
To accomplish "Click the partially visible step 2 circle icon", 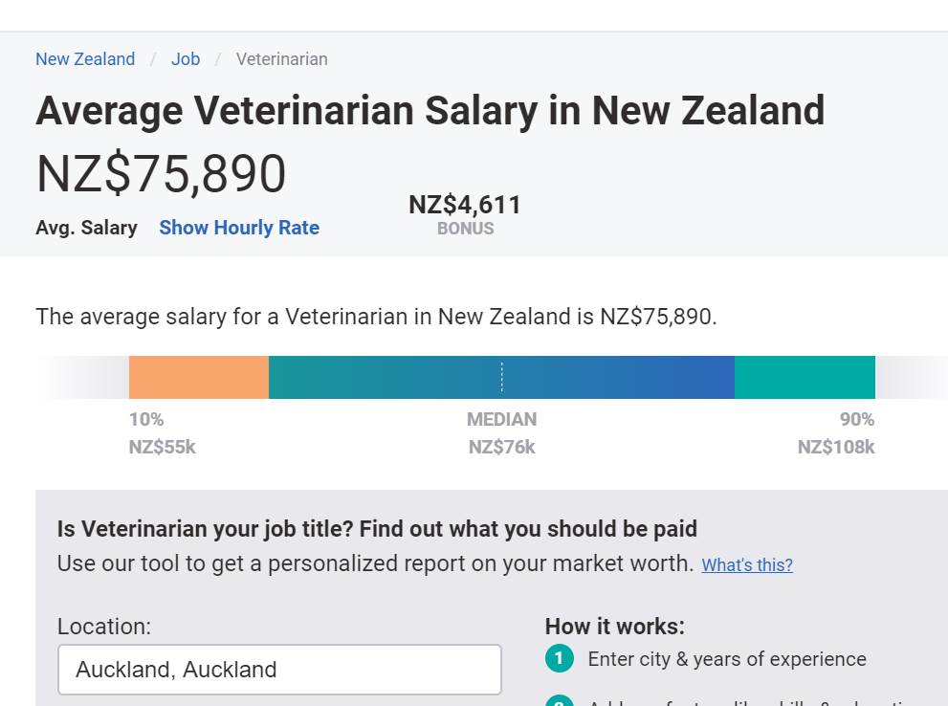I will [560, 702].
